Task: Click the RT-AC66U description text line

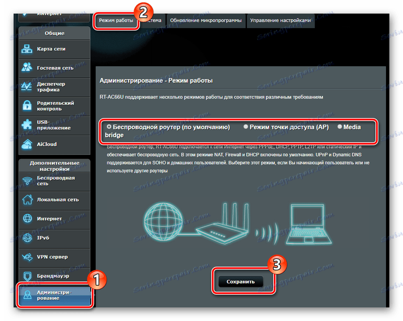Action: click(211, 97)
